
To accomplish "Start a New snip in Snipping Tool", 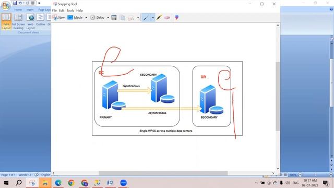I will 58,17.
